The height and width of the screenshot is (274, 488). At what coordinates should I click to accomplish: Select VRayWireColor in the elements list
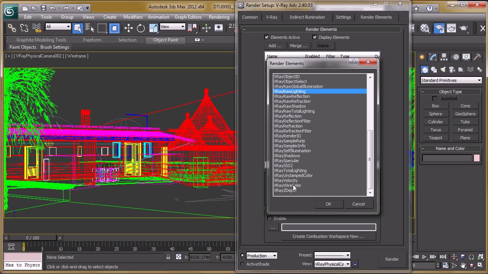(287, 185)
